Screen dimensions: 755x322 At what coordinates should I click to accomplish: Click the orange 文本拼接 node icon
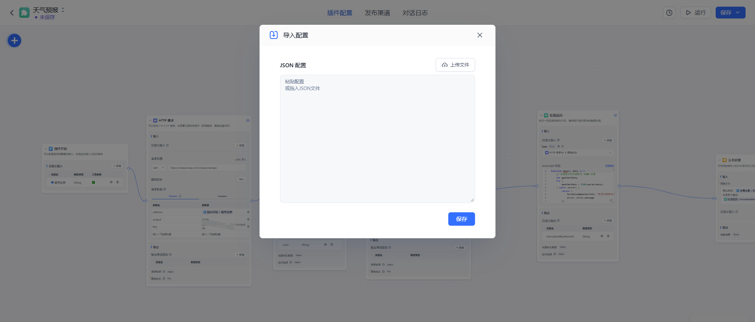click(724, 160)
